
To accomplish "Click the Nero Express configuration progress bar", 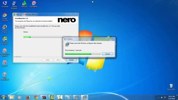I will pyautogui.click(x=83, y=54).
